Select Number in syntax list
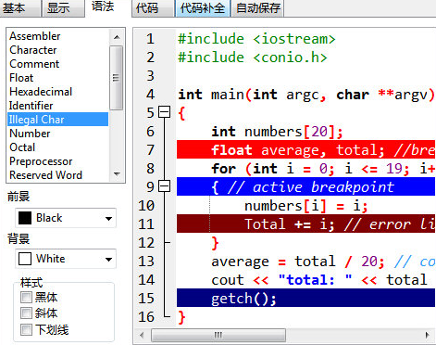The image size is (436, 345). 58,134
